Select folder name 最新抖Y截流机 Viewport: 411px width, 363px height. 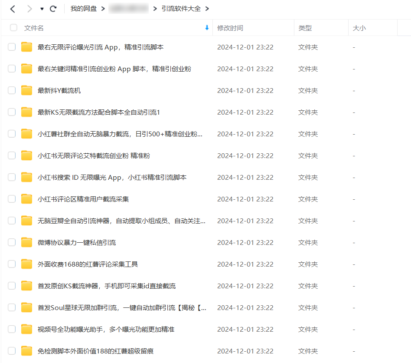click(x=59, y=91)
